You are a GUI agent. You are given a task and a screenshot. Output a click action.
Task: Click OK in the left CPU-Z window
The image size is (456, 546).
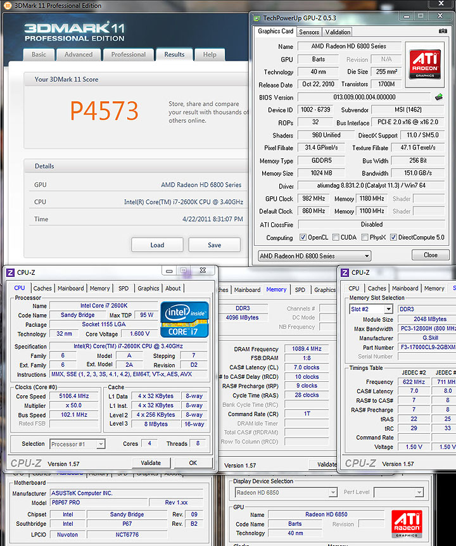[x=193, y=463]
